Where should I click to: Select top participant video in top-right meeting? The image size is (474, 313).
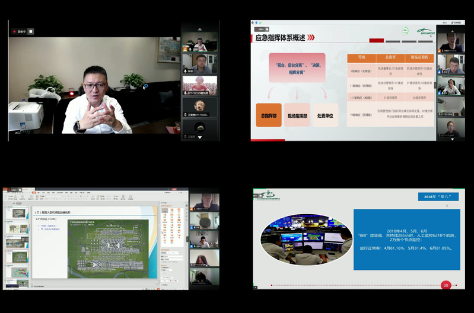pyautogui.click(x=451, y=43)
